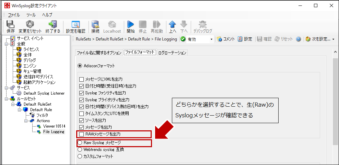Click the 再起動 restart icon

(x=156, y=24)
